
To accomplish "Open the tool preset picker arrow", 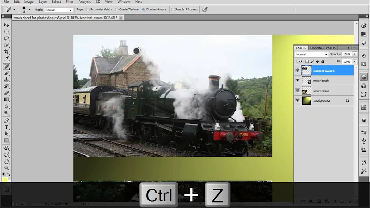I will click(x=14, y=10).
